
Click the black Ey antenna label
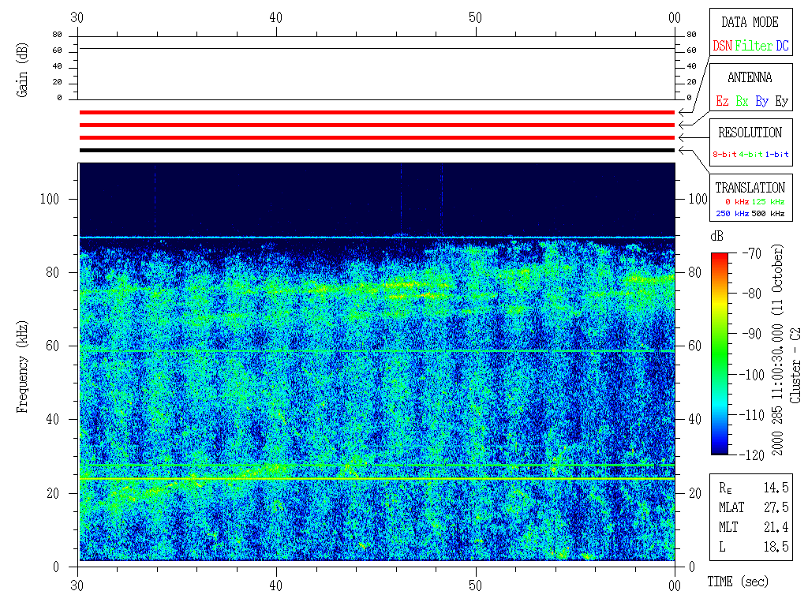(x=781, y=102)
